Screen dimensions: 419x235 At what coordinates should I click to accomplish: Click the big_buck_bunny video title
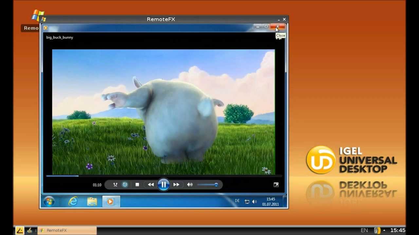pos(60,37)
